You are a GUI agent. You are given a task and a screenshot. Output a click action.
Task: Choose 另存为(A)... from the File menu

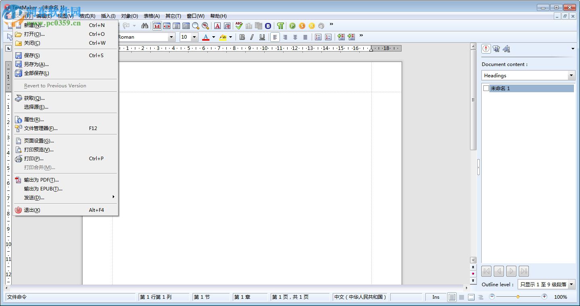click(36, 64)
